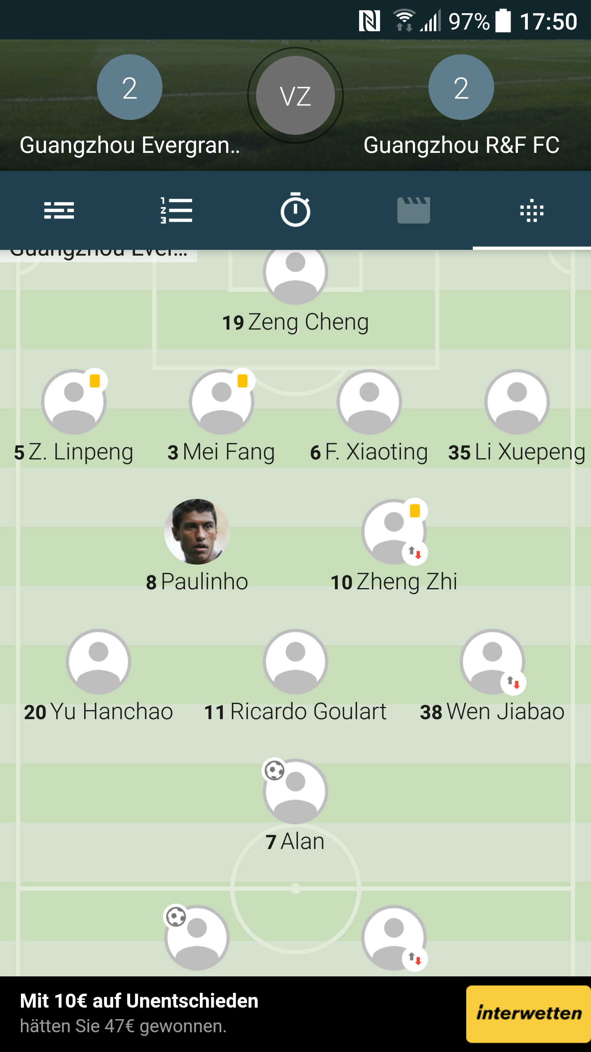
Task: Open the match overview tab icon
Action: click(59, 210)
